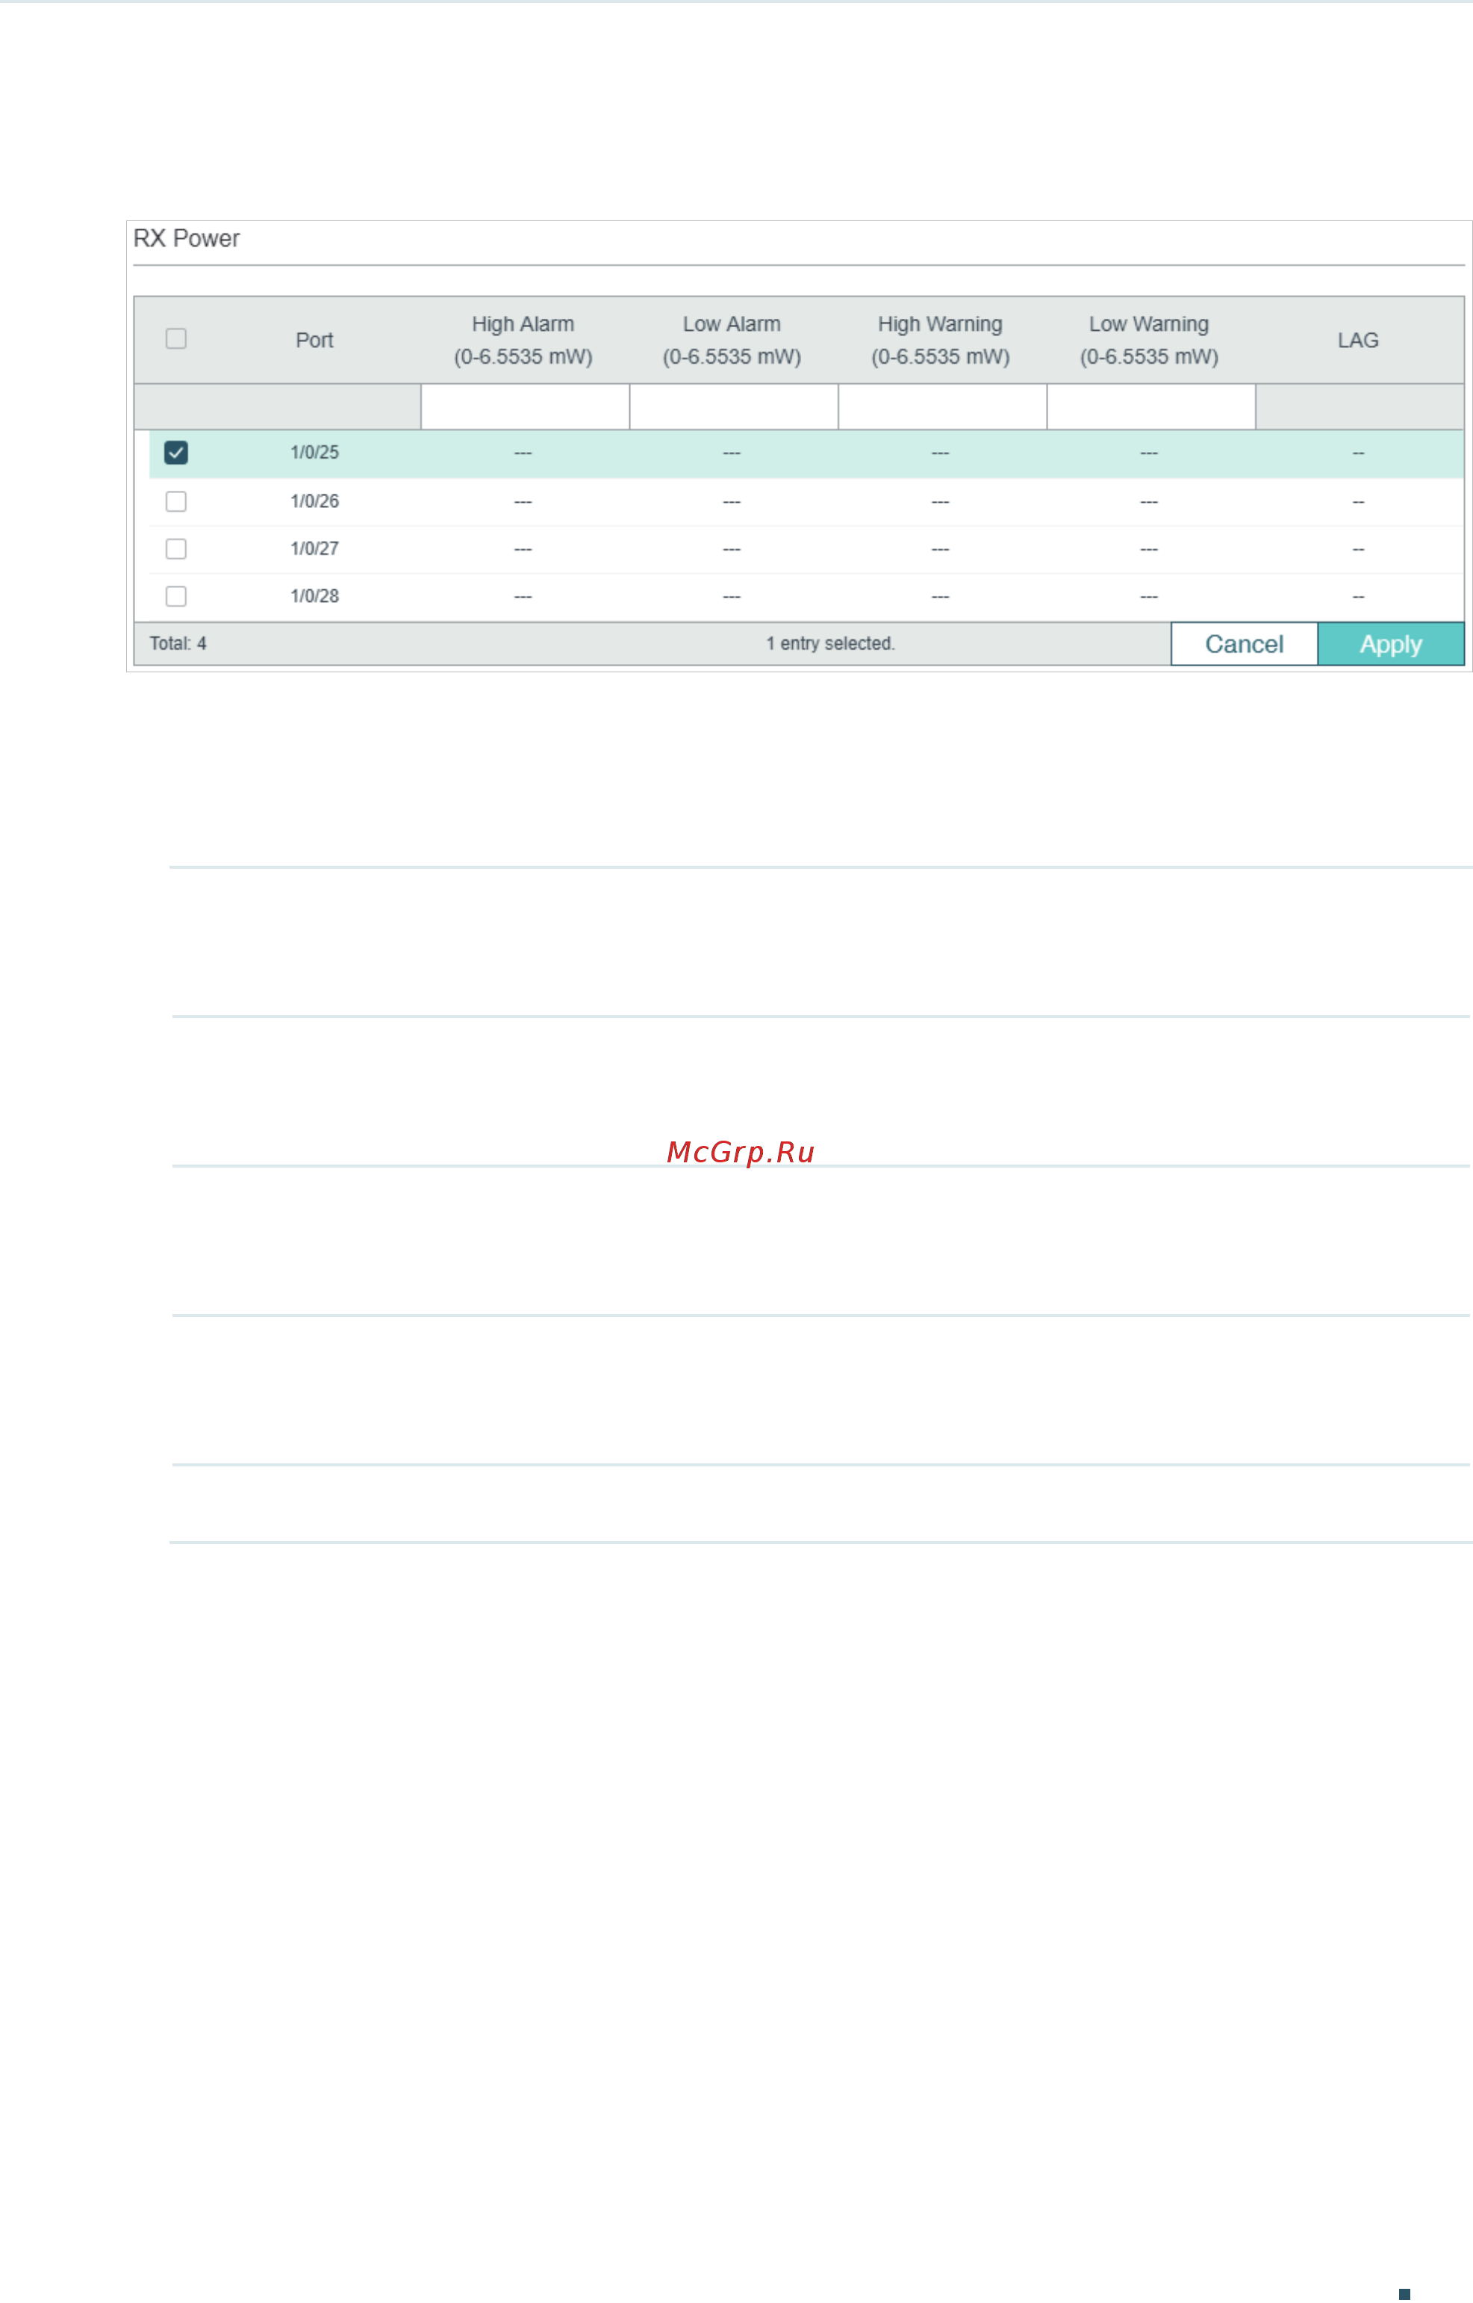This screenshot has height=2303, width=1473.
Task: Click the RX Power section title
Action: pyautogui.click(x=187, y=238)
